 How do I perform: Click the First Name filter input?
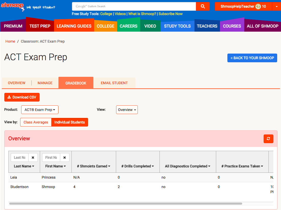pos(51,157)
